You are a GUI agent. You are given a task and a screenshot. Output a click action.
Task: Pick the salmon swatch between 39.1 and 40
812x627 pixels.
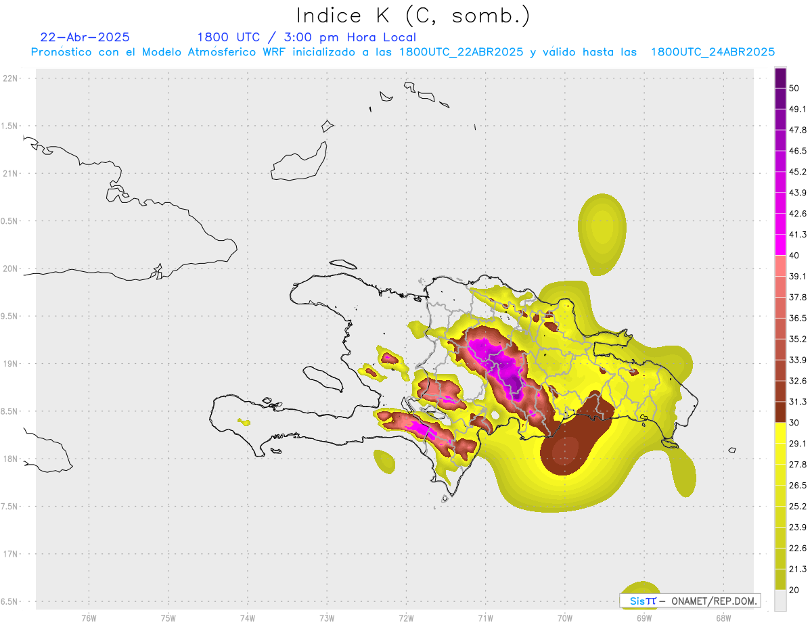click(x=781, y=265)
